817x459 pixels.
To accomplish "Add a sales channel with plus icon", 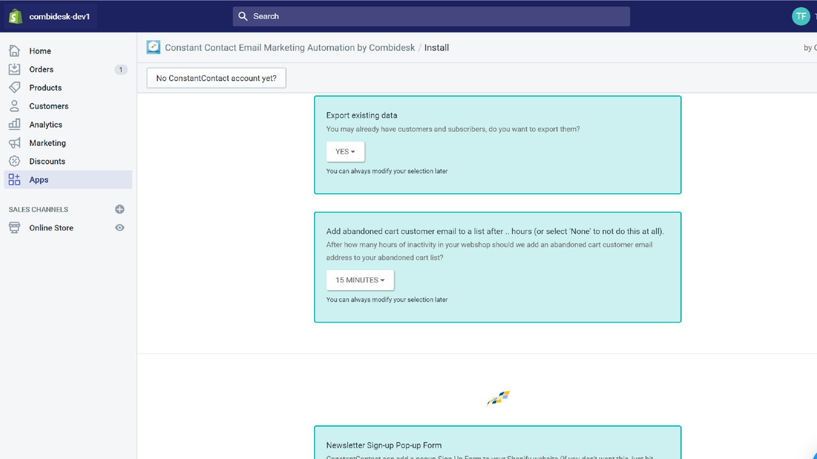I will pos(119,209).
